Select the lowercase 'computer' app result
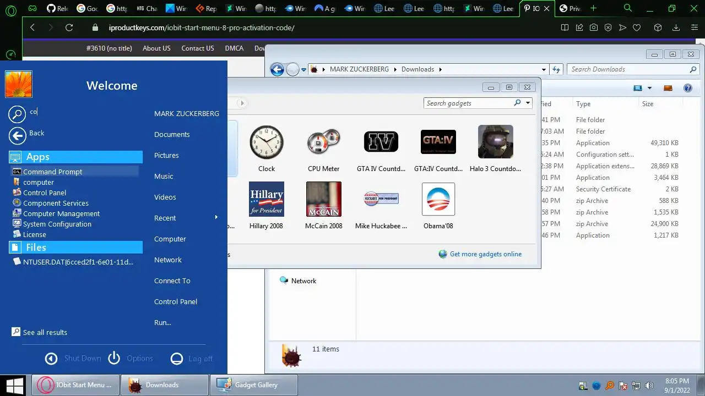The width and height of the screenshot is (705, 396). [39, 182]
